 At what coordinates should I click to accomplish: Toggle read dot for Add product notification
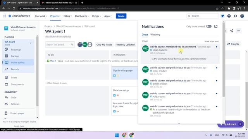click(217, 93)
